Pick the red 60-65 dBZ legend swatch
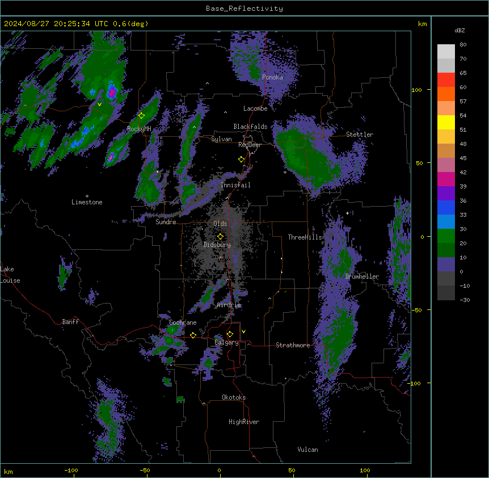Viewport: 489px width, 478px height. [446, 79]
